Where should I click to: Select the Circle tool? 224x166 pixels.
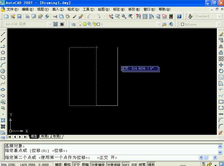tap(3, 71)
